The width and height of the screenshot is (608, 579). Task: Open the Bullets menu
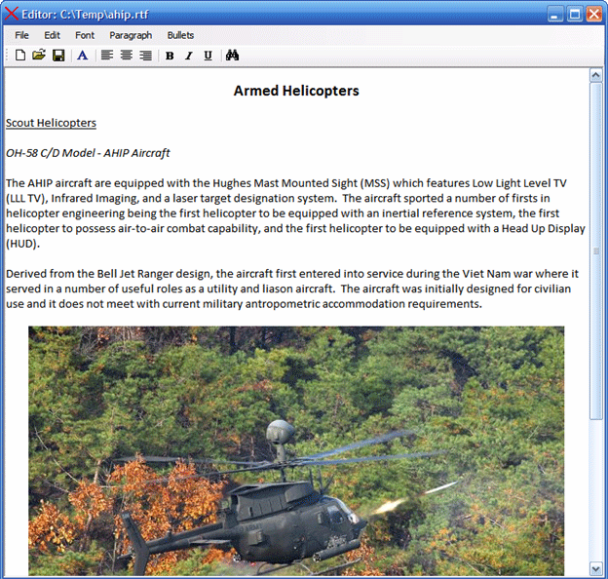coord(180,35)
